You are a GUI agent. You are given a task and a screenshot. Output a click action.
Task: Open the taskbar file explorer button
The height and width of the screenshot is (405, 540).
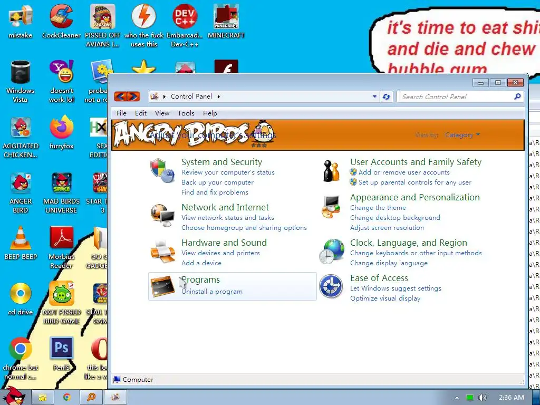coord(43,397)
